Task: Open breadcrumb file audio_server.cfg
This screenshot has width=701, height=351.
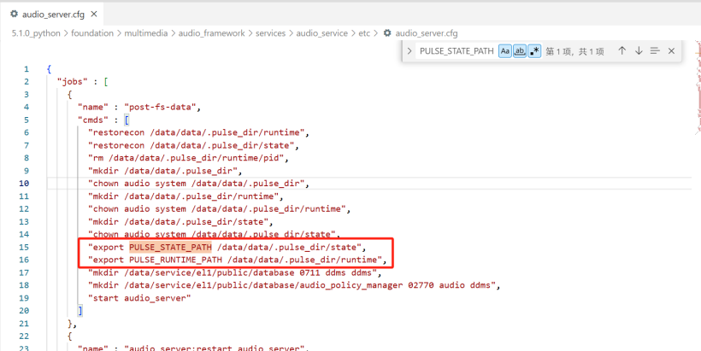Action: (x=426, y=33)
